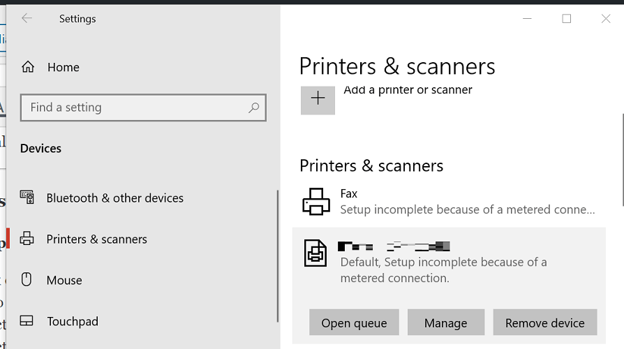Click the Home icon in sidebar
Image resolution: width=624 pixels, height=349 pixels.
click(28, 67)
